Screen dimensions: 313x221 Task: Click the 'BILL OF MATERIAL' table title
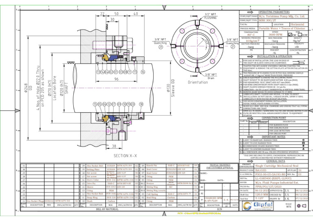(x=108, y=209)
